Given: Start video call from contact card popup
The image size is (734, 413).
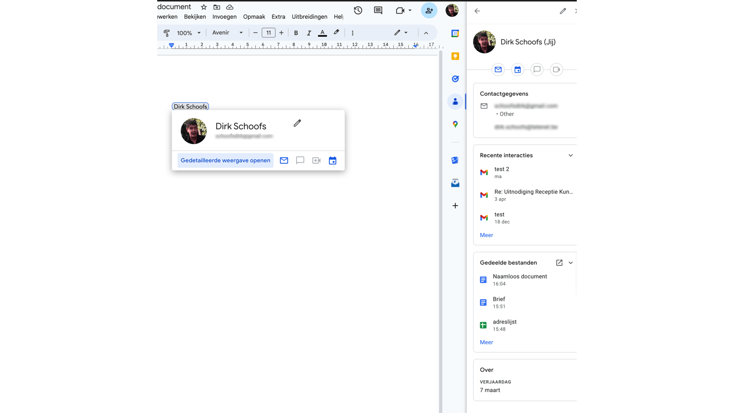Looking at the screenshot, I should coord(316,161).
